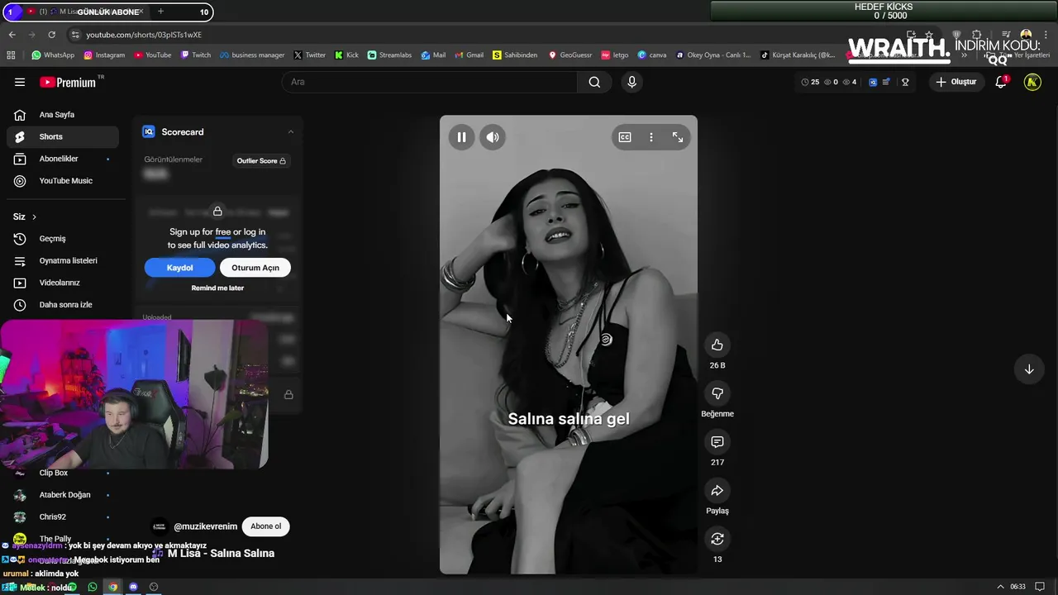
Task: Click the Oturum Açın button
Action: pos(255,268)
